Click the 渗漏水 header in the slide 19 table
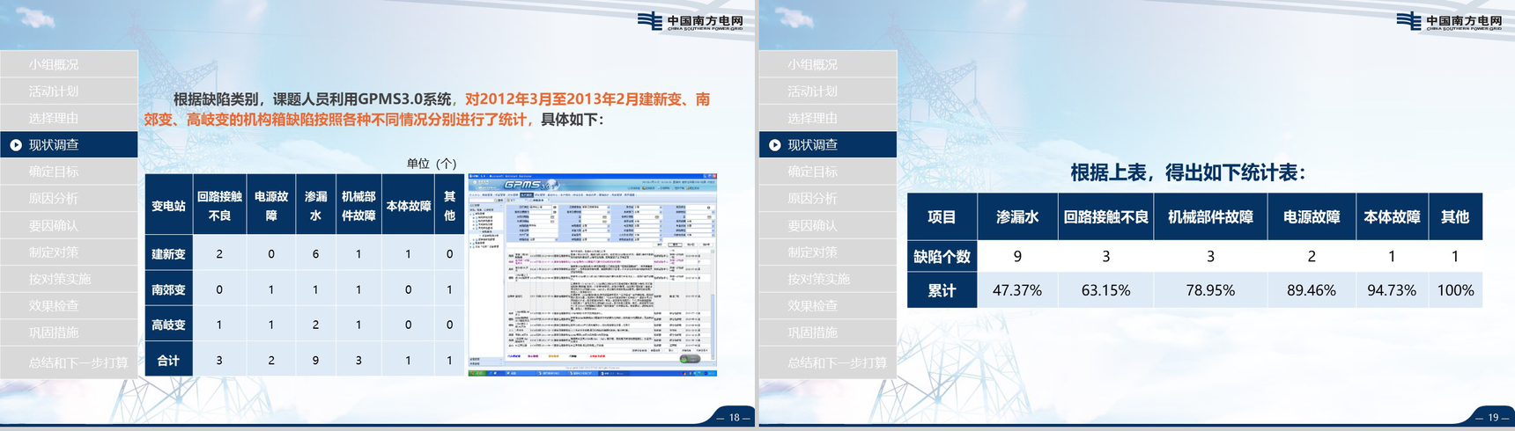The height and width of the screenshot is (431, 1515). point(1017,217)
